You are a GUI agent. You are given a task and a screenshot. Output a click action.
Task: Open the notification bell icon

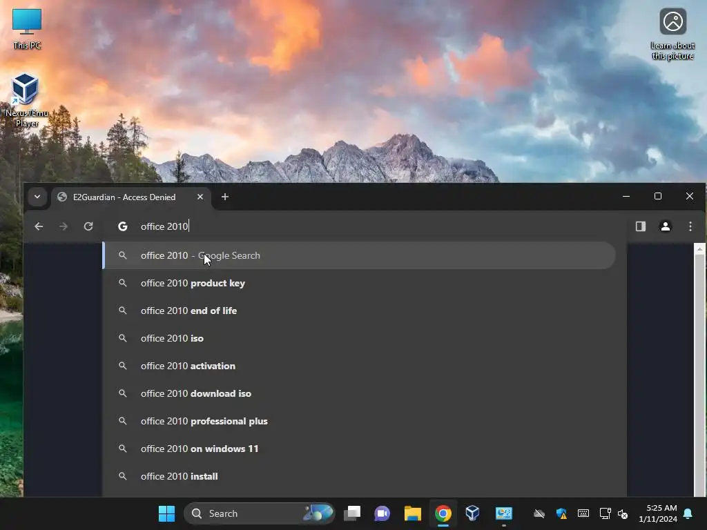point(688,513)
